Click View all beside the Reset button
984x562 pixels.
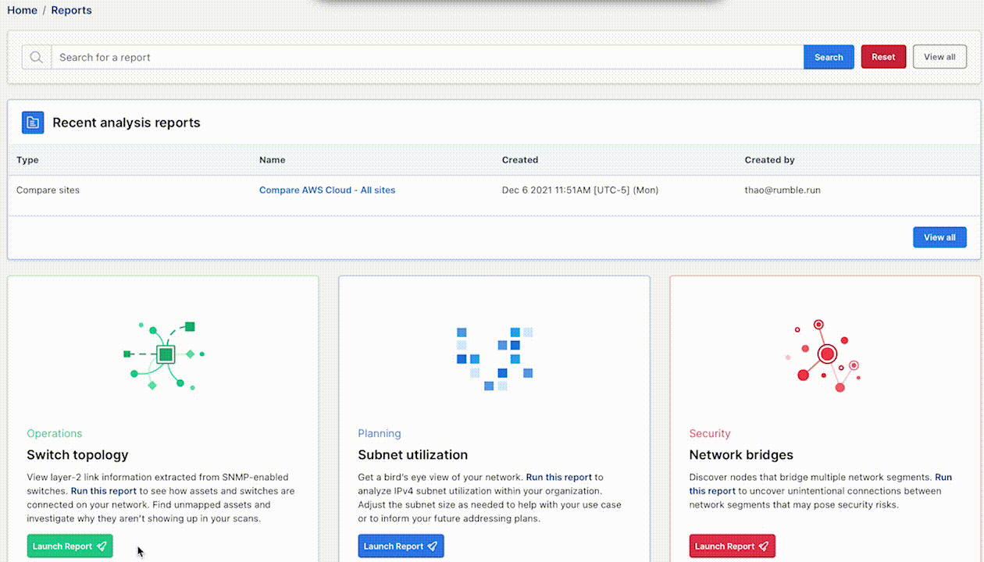click(939, 57)
